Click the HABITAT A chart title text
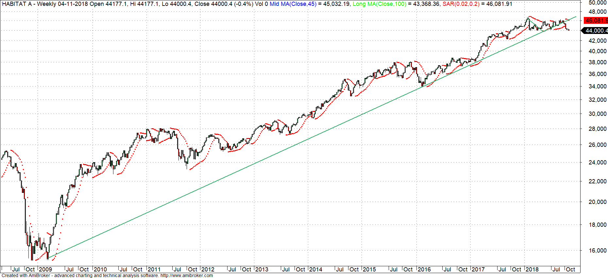The width and height of the screenshot is (608, 278). 17,4
